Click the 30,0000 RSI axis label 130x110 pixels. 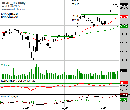coord(124,90)
